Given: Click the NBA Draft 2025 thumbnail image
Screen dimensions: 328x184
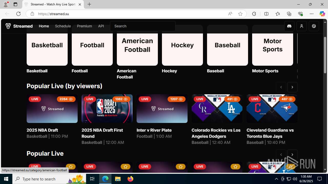Looking at the screenshot, I should (107, 109).
